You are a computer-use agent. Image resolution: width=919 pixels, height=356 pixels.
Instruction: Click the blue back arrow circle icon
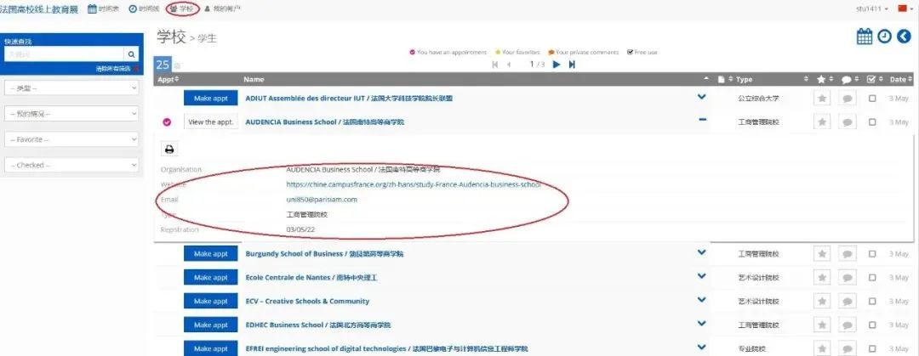tap(905, 37)
